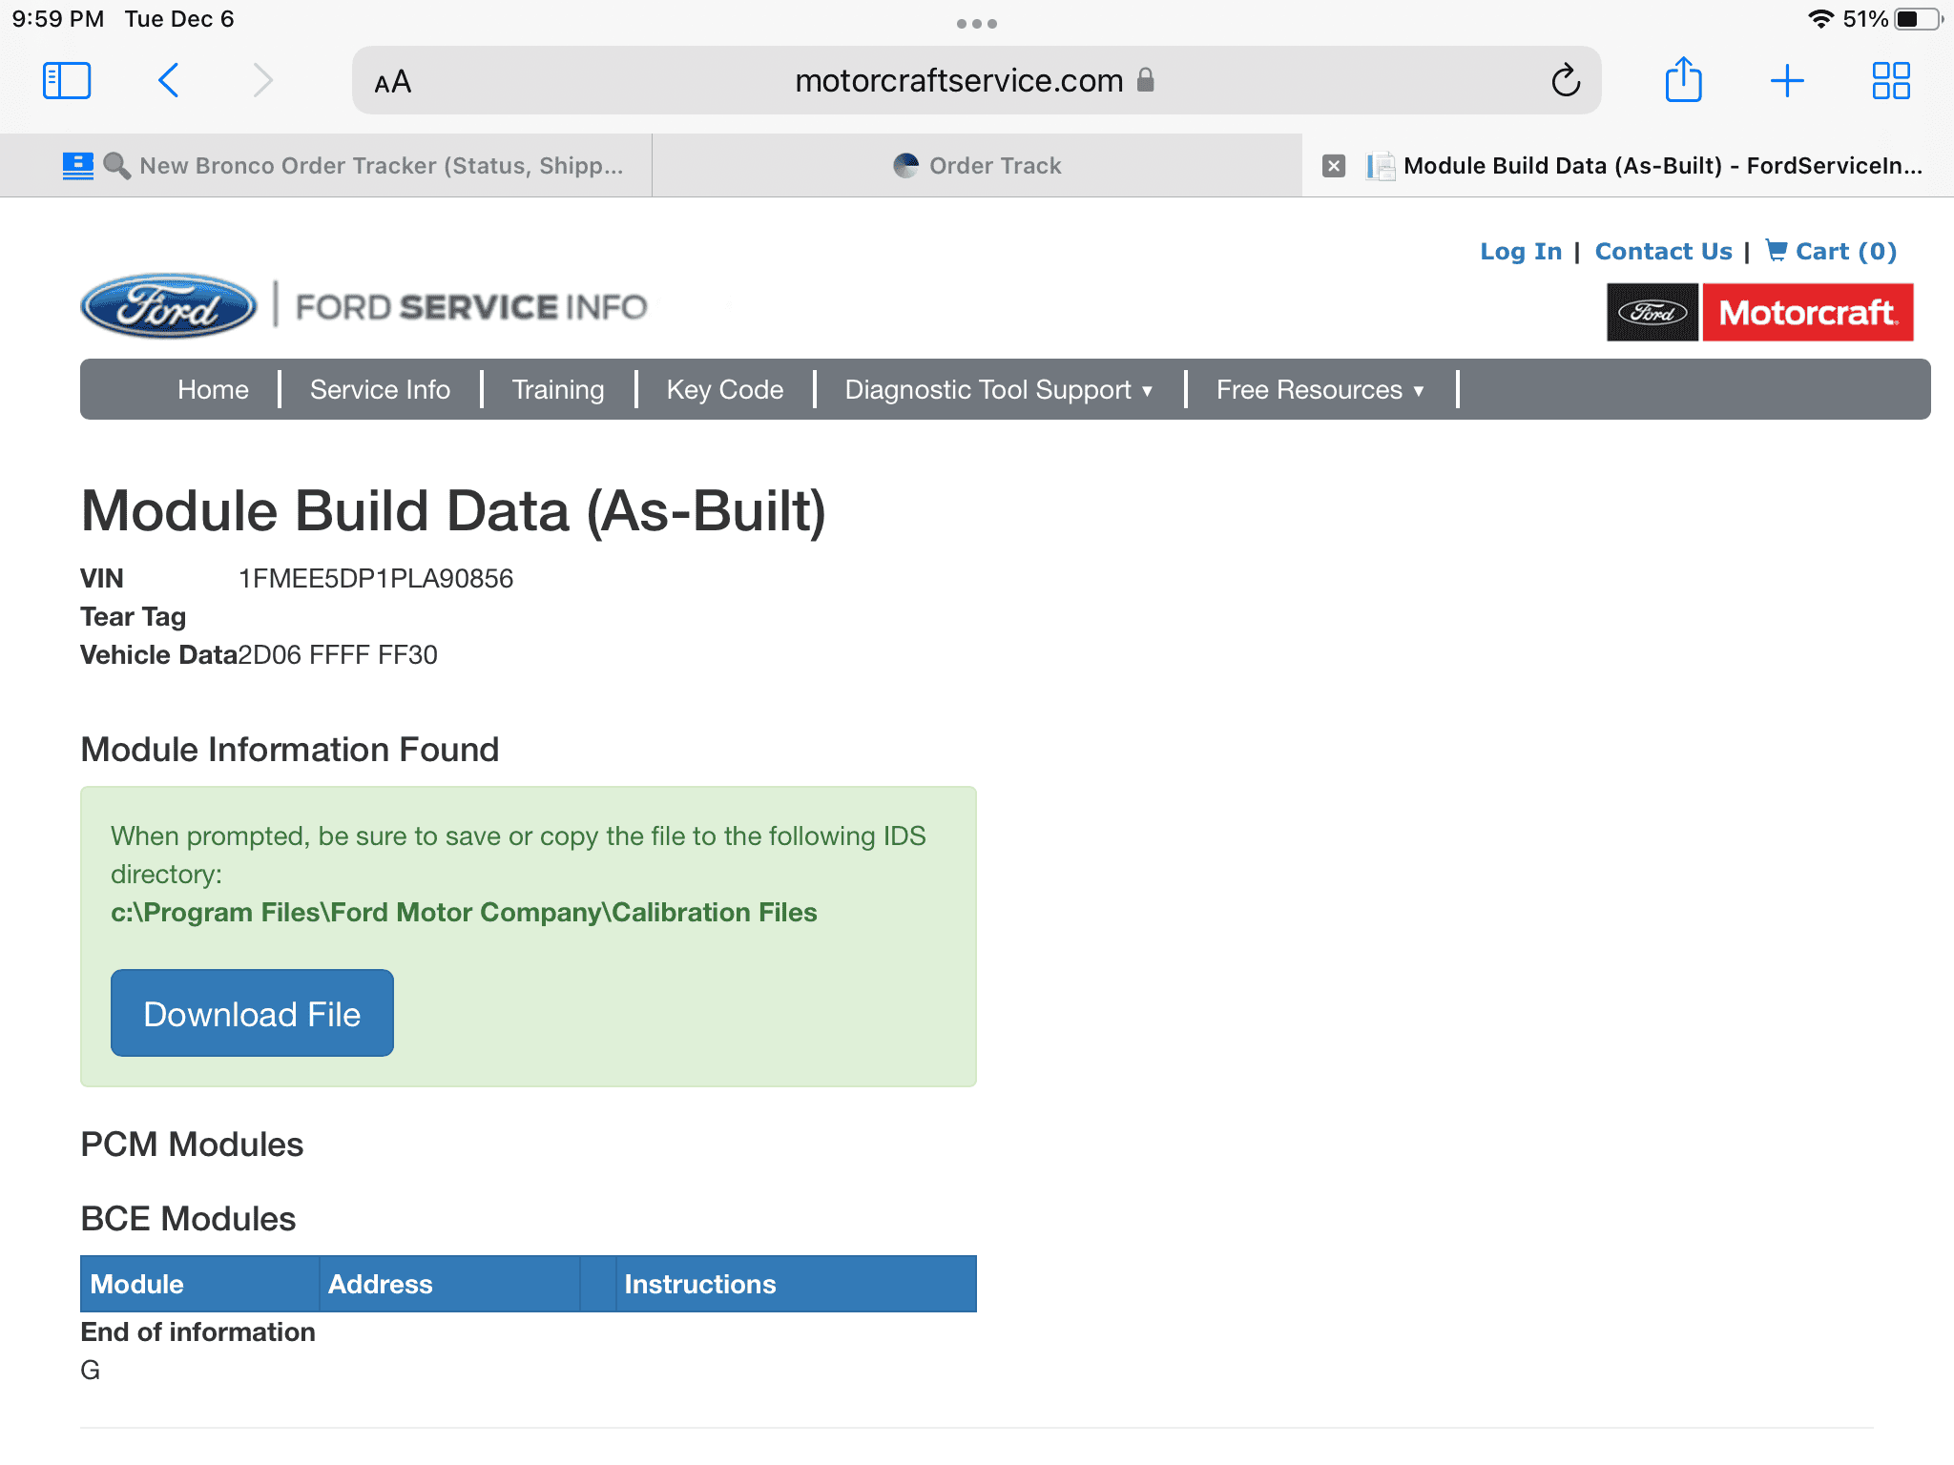1954x1465 pixels.
Task: Click the Module Build Data (As-Built) heading
Action: coord(454,511)
